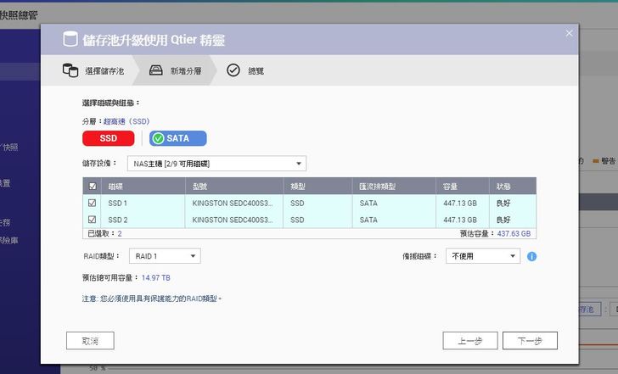
Task: Click the green check icon on the SATA badge
Action: [x=158, y=138]
